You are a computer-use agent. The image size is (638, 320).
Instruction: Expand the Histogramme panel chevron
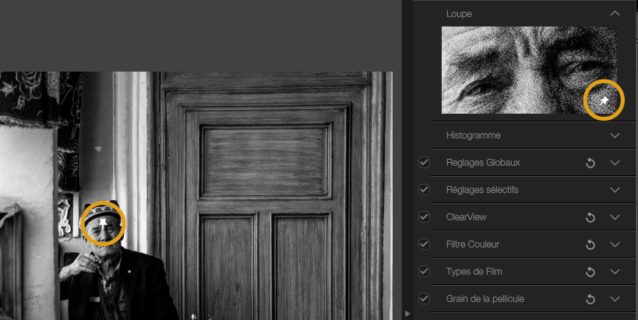615,135
